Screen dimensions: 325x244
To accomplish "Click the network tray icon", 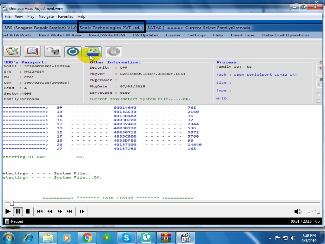I will pyautogui.click(x=285, y=238).
